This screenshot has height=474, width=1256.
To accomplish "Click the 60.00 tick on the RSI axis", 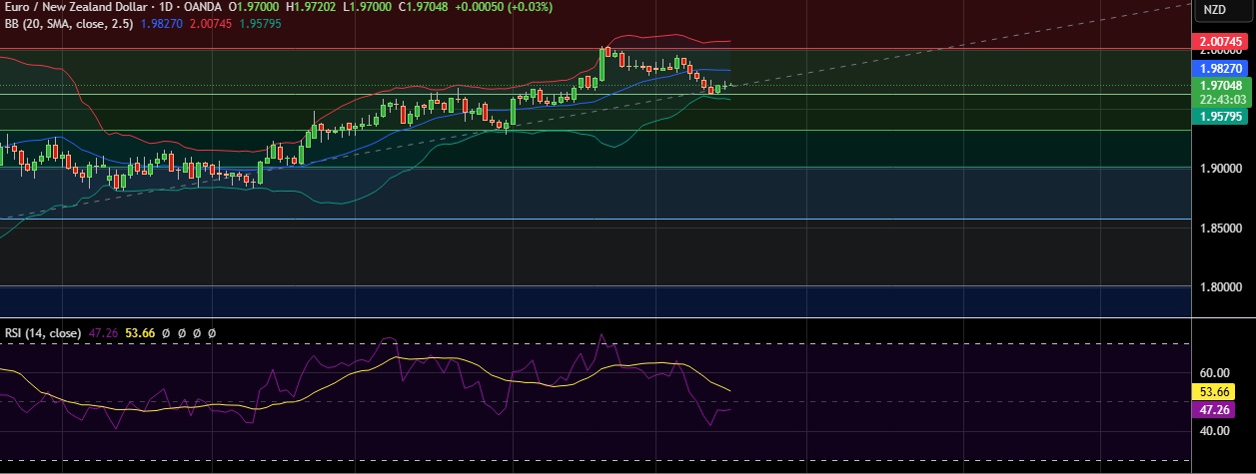I will (1215, 372).
